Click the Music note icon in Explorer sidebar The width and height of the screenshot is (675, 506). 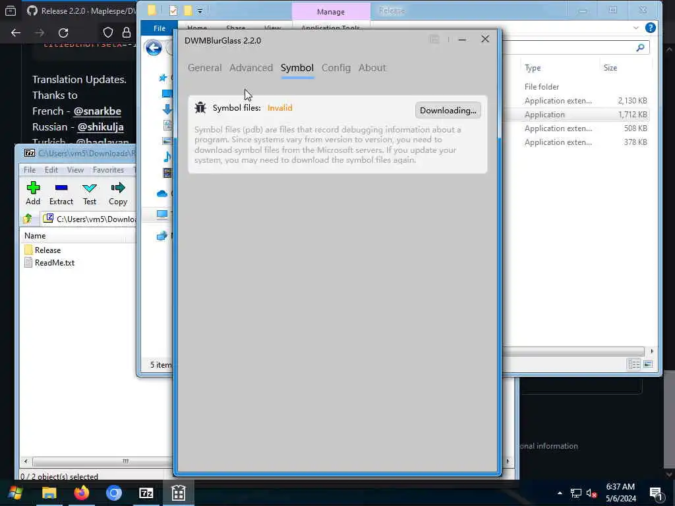[167, 157]
